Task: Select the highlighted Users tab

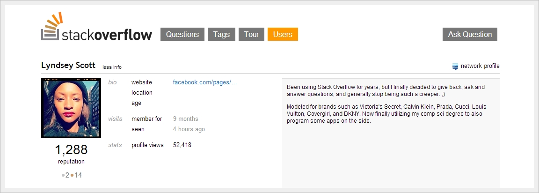Action: tap(283, 34)
